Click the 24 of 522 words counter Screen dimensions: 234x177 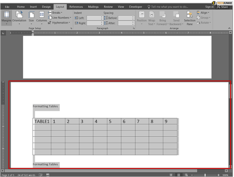pos(27,175)
